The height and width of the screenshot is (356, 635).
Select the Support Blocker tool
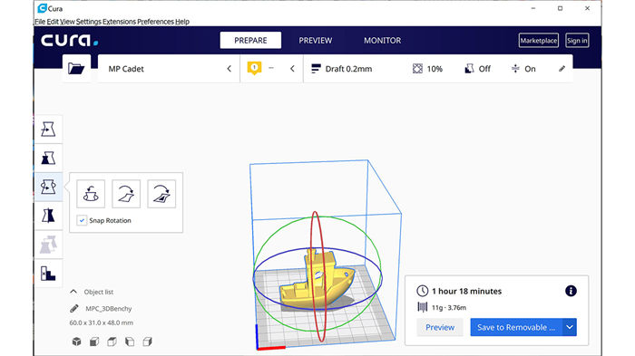pyautogui.click(x=48, y=274)
